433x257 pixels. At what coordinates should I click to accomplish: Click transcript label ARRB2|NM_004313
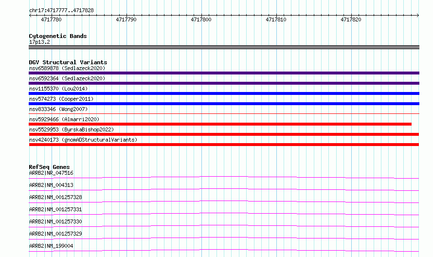[x=51, y=185]
